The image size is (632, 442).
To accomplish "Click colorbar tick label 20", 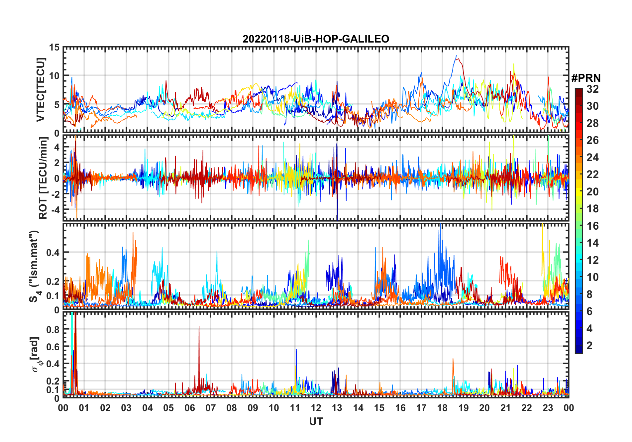I will pos(592,192).
